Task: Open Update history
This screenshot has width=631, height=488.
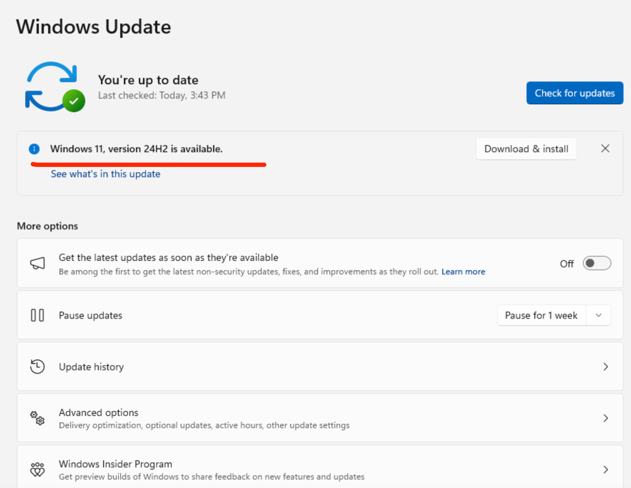Action: (x=320, y=367)
